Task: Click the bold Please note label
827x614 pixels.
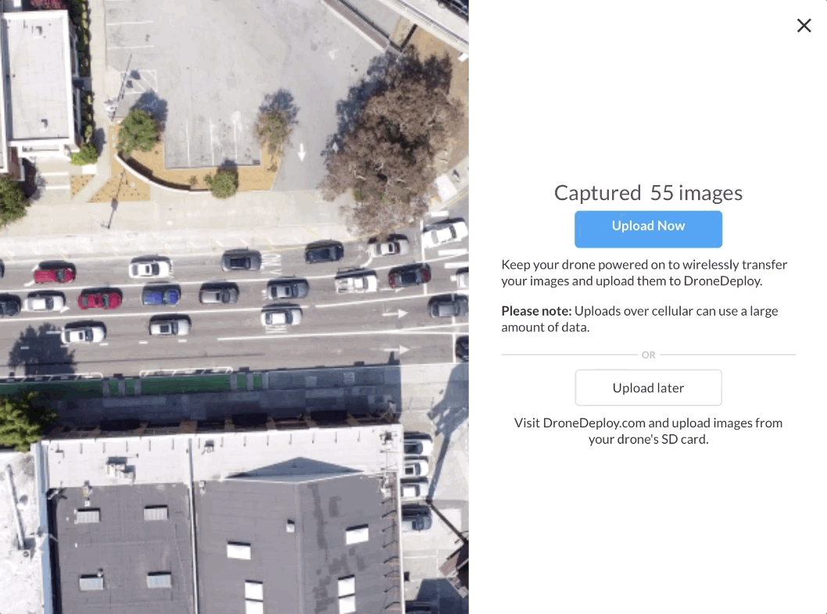Action: [x=536, y=311]
